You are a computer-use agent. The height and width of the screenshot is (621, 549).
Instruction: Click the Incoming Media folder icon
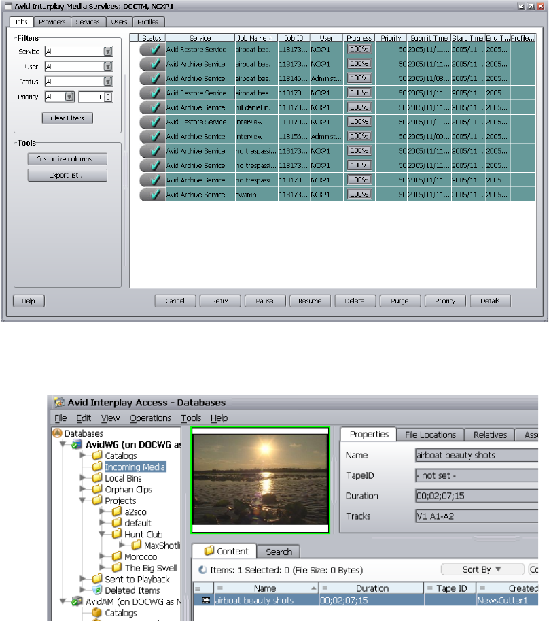click(x=97, y=467)
